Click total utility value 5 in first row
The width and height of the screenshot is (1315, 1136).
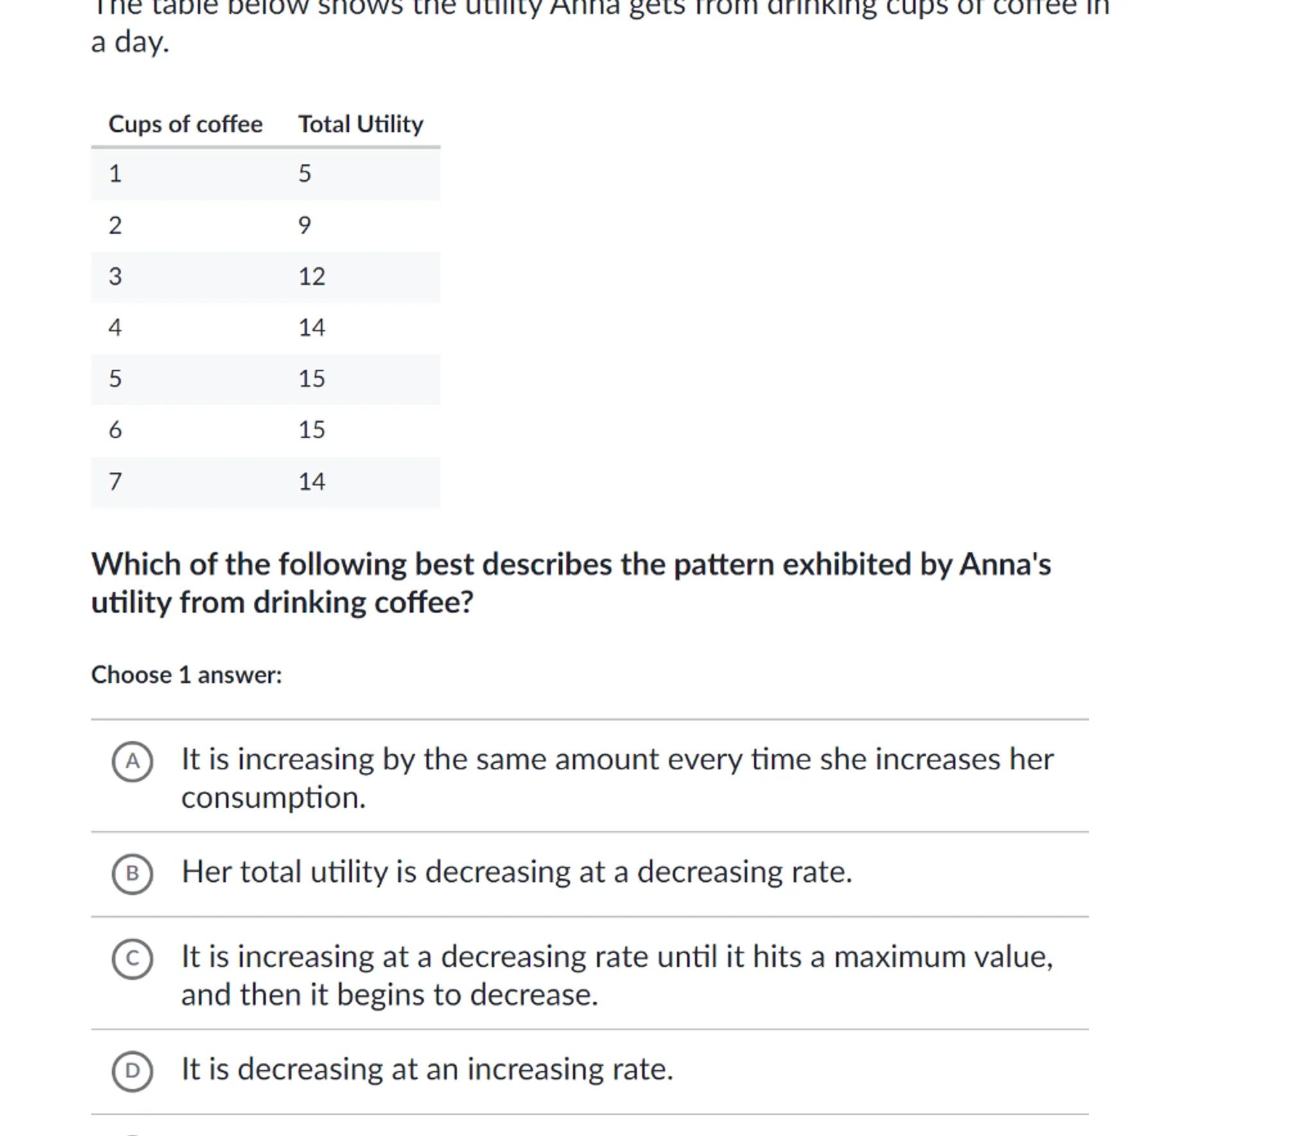tap(305, 173)
